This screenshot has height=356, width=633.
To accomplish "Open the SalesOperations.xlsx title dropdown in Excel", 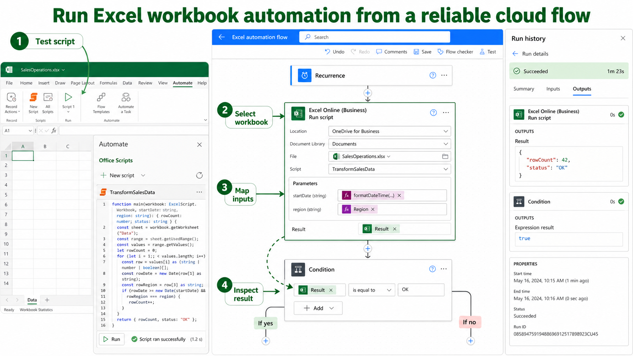I will 63,70.
